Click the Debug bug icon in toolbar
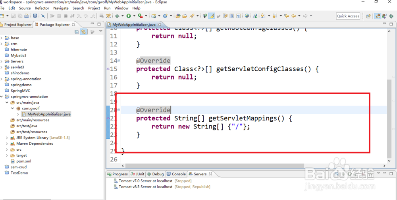This screenshot has height=200, width=397. [x=117, y=16]
